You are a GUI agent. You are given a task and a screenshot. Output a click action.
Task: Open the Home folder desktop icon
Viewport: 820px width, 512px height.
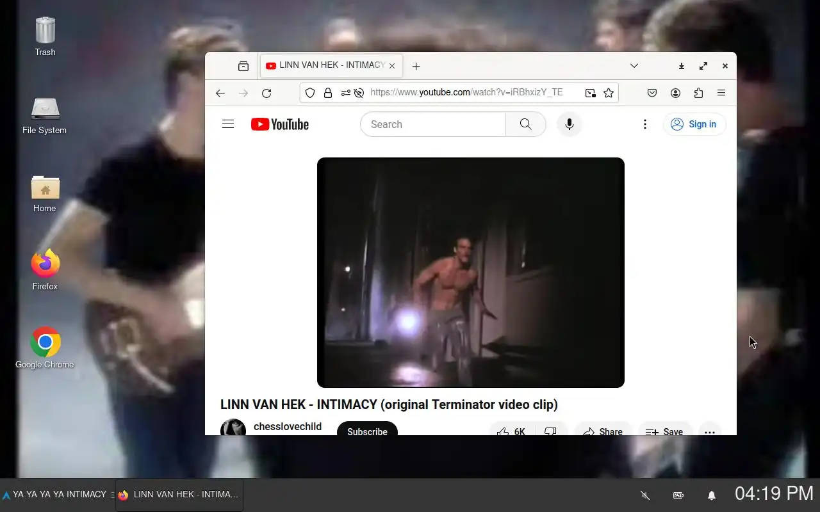tap(45, 194)
